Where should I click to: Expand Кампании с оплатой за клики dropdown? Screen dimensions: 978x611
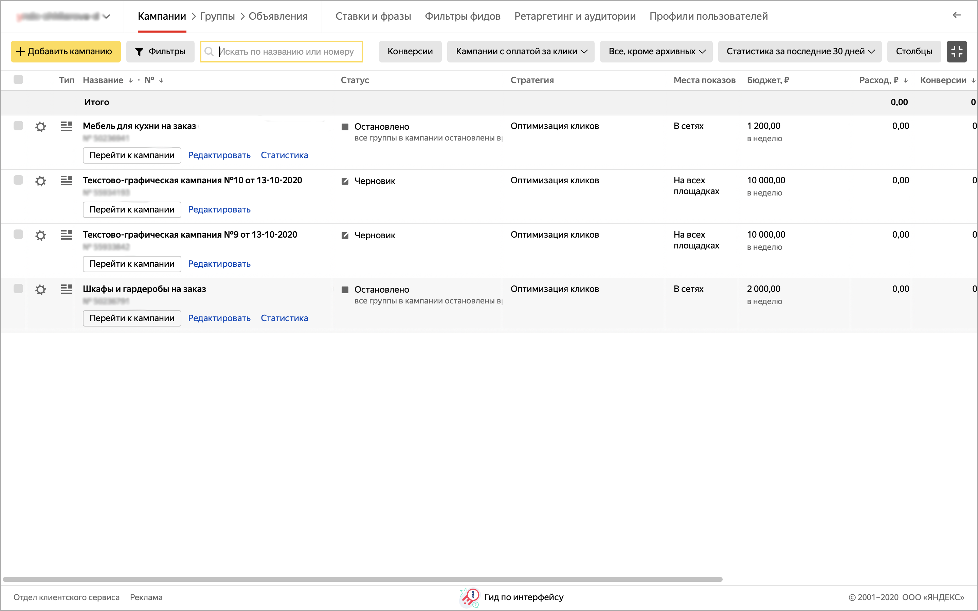(x=521, y=51)
